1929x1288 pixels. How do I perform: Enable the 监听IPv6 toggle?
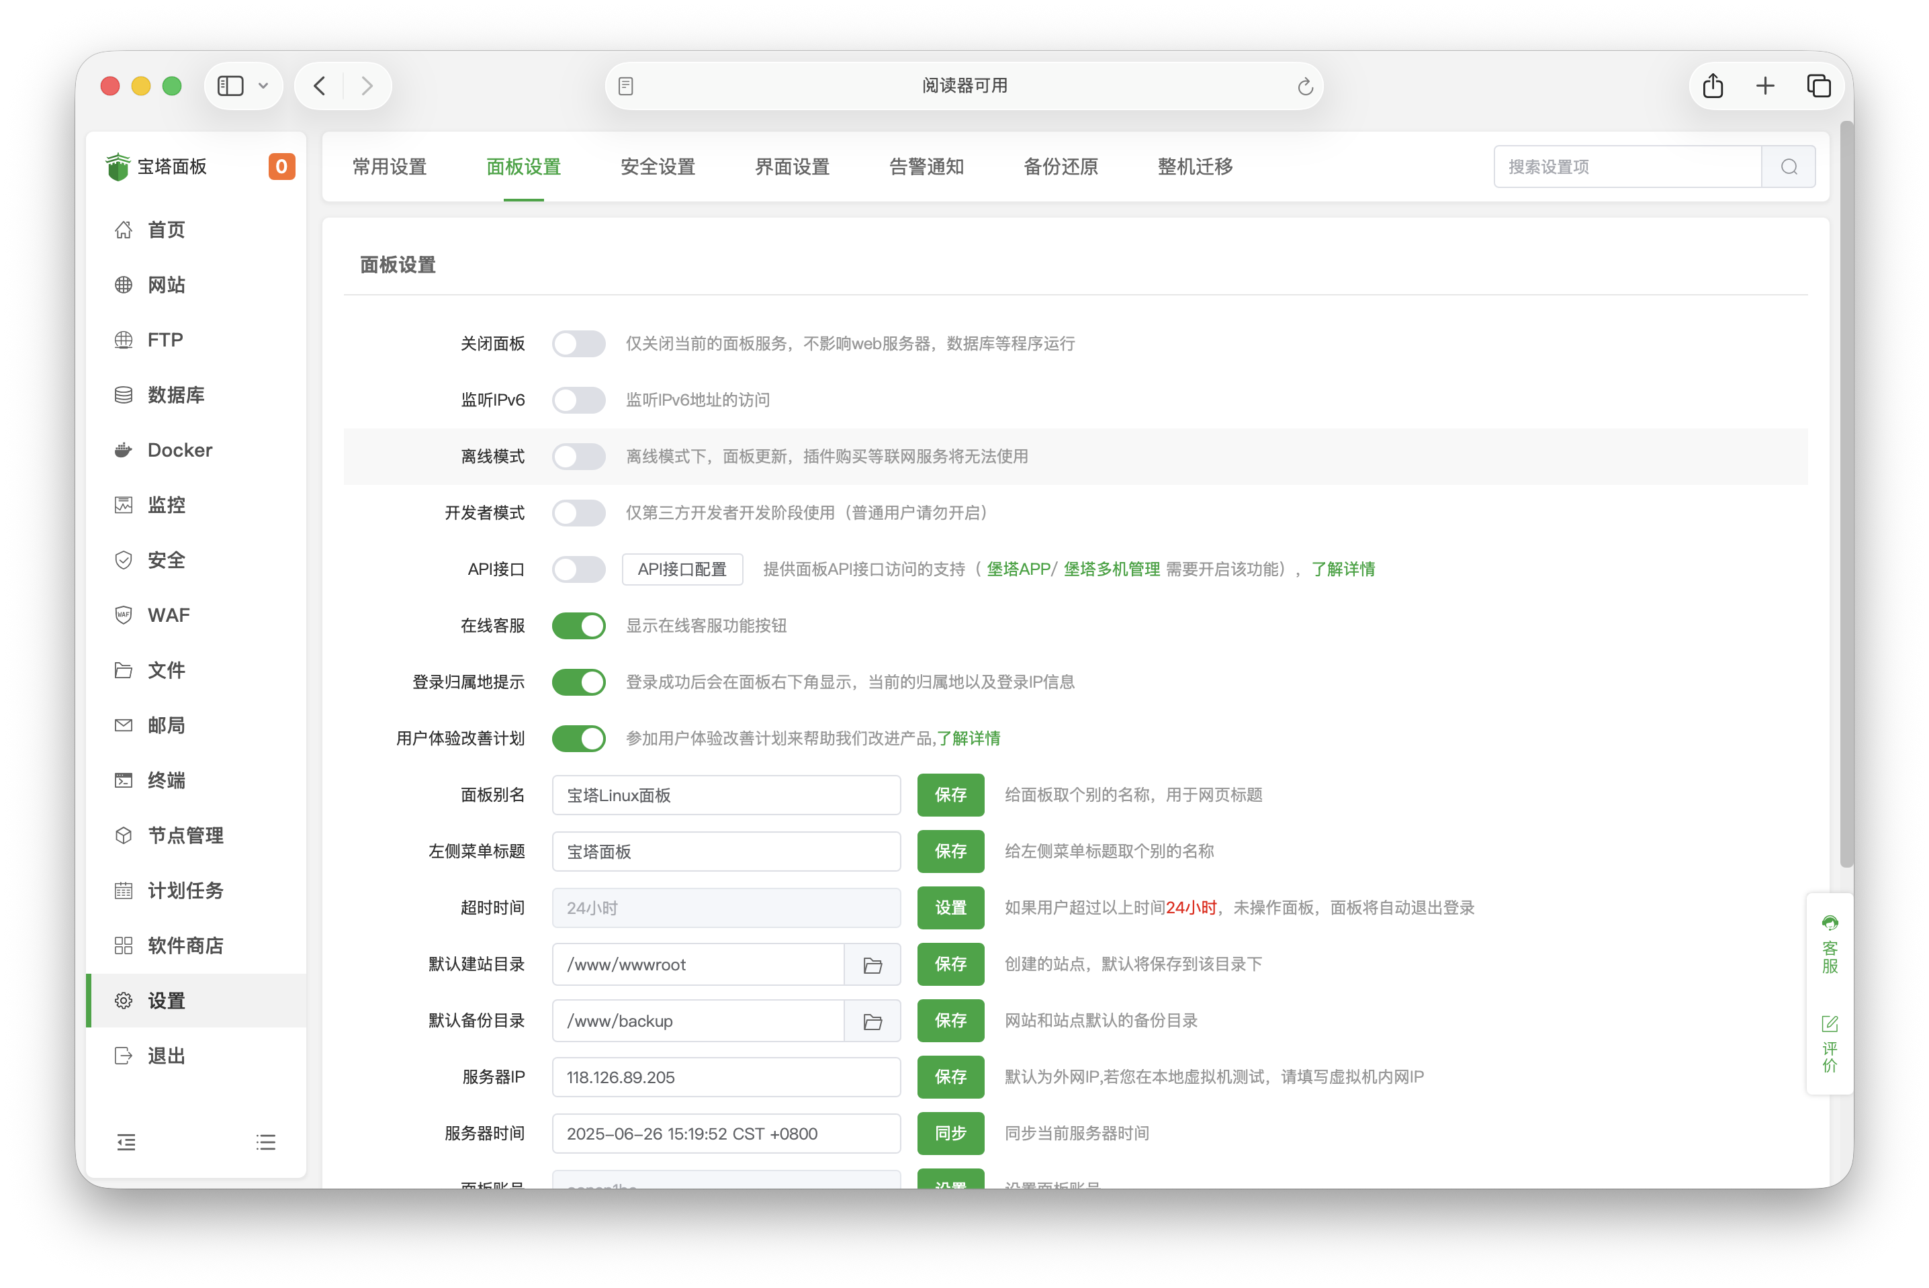[x=579, y=400]
